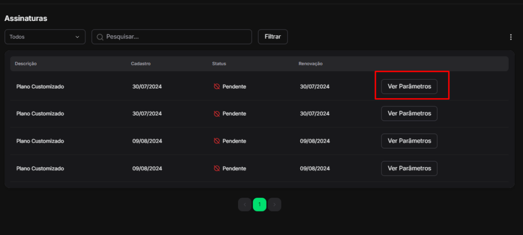Open Ver Parâmetros for the first subscription
The width and height of the screenshot is (523, 235).
409,86
